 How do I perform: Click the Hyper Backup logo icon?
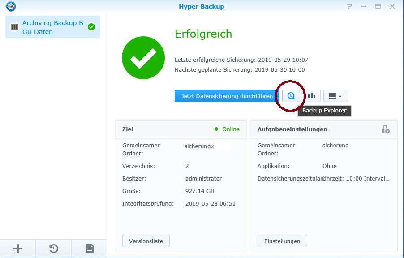tap(11, 7)
